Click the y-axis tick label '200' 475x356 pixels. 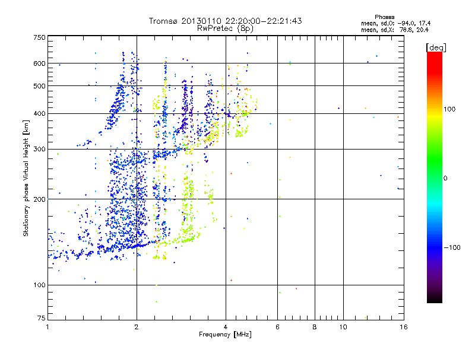pos(40,199)
